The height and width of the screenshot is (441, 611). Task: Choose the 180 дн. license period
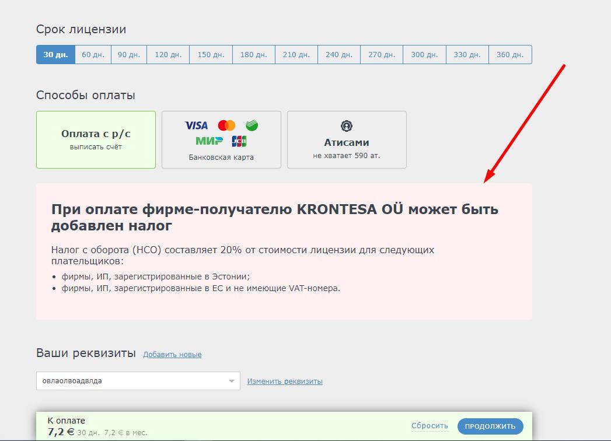click(254, 55)
